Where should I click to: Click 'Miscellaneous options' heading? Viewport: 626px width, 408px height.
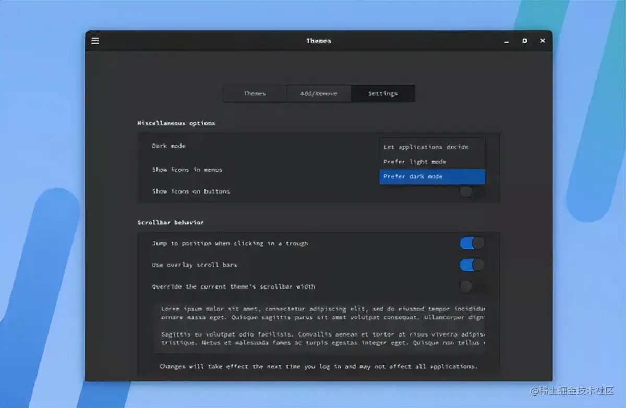tap(176, 123)
